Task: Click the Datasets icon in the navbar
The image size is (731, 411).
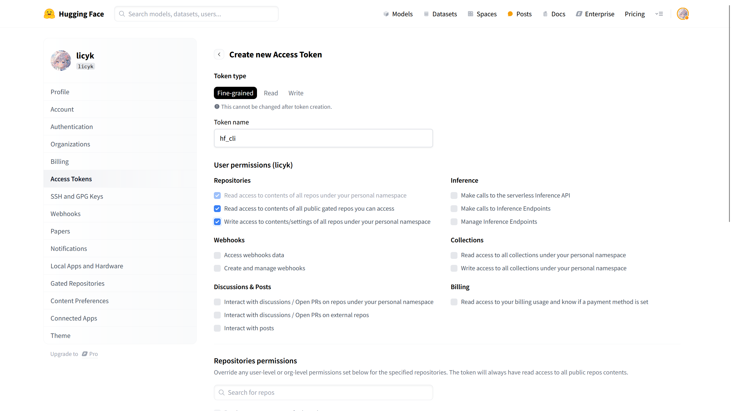Action: click(x=426, y=14)
